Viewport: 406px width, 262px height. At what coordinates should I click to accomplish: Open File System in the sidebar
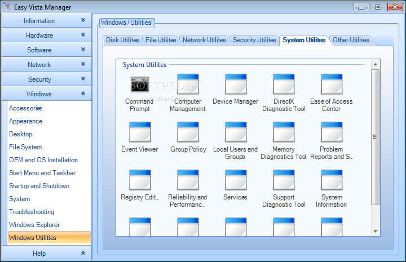(x=25, y=147)
